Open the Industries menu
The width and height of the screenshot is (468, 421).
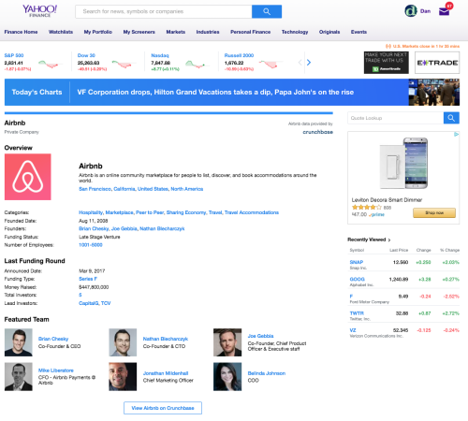[208, 32]
